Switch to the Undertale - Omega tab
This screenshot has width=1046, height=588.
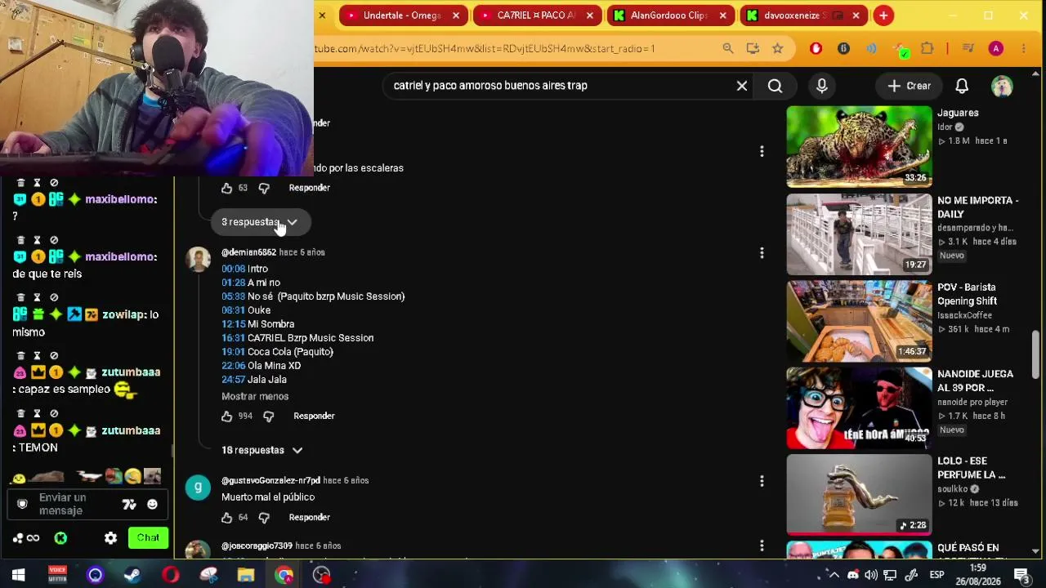(x=402, y=16)
